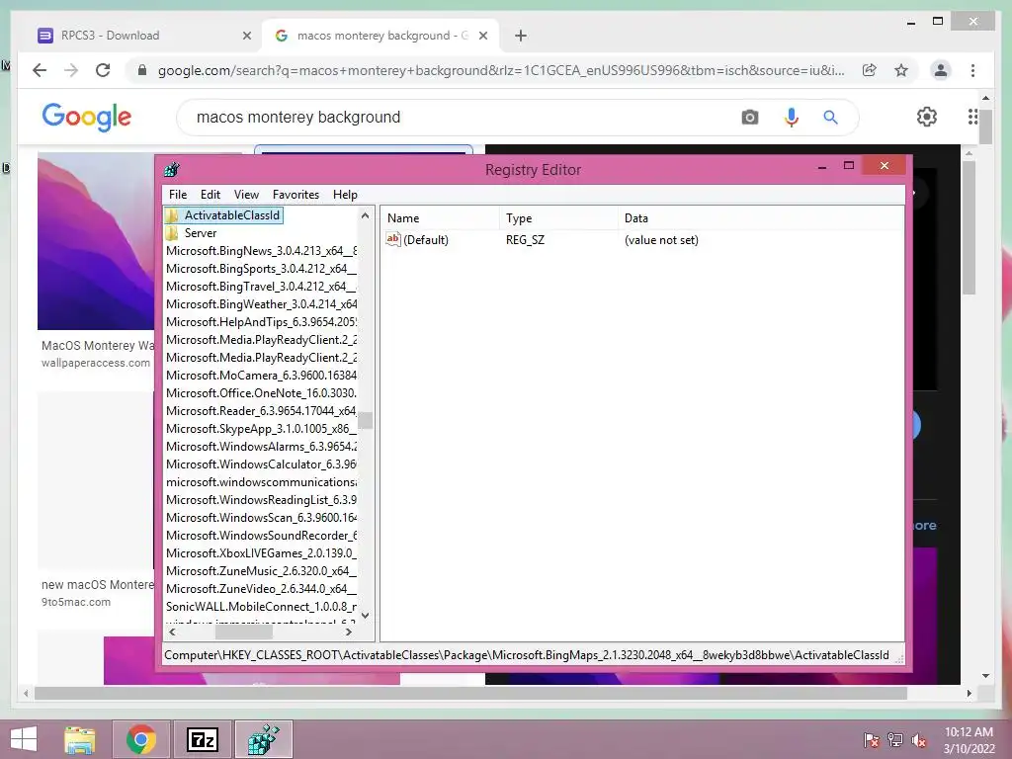Viewport: 1012px width, 759px height.
Task: Open the Chrome three-dot menu
Action: click(972, 70)
